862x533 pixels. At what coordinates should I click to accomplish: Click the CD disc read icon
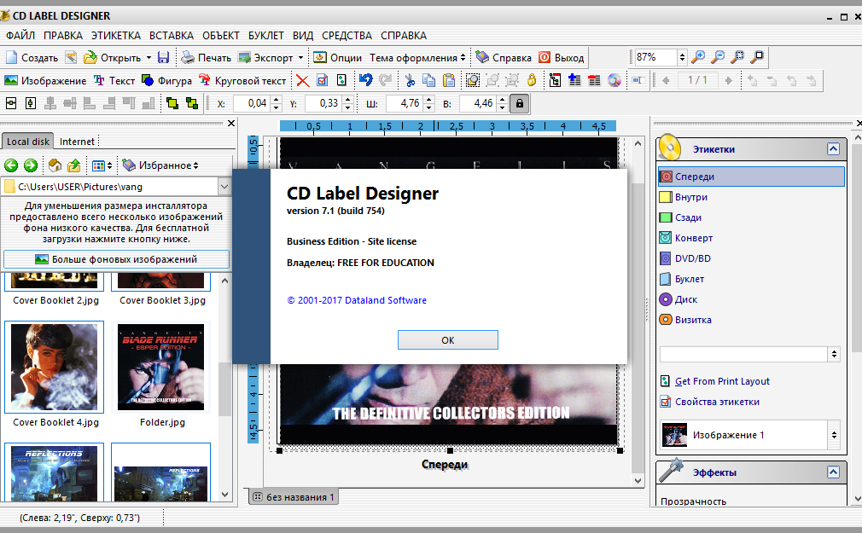[x=614, y=81]
